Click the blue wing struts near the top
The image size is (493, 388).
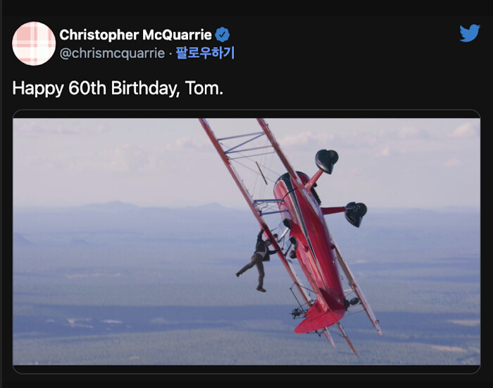coord(244,145)
